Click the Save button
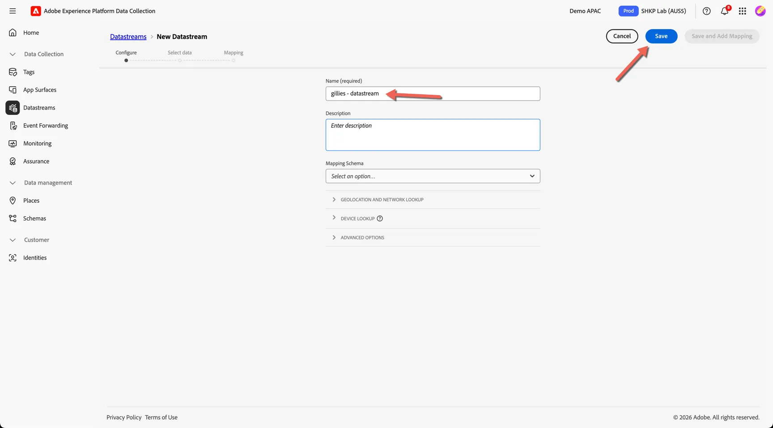Image resolution: width=773 pixels, height=428 pixels. pos(661,36)
